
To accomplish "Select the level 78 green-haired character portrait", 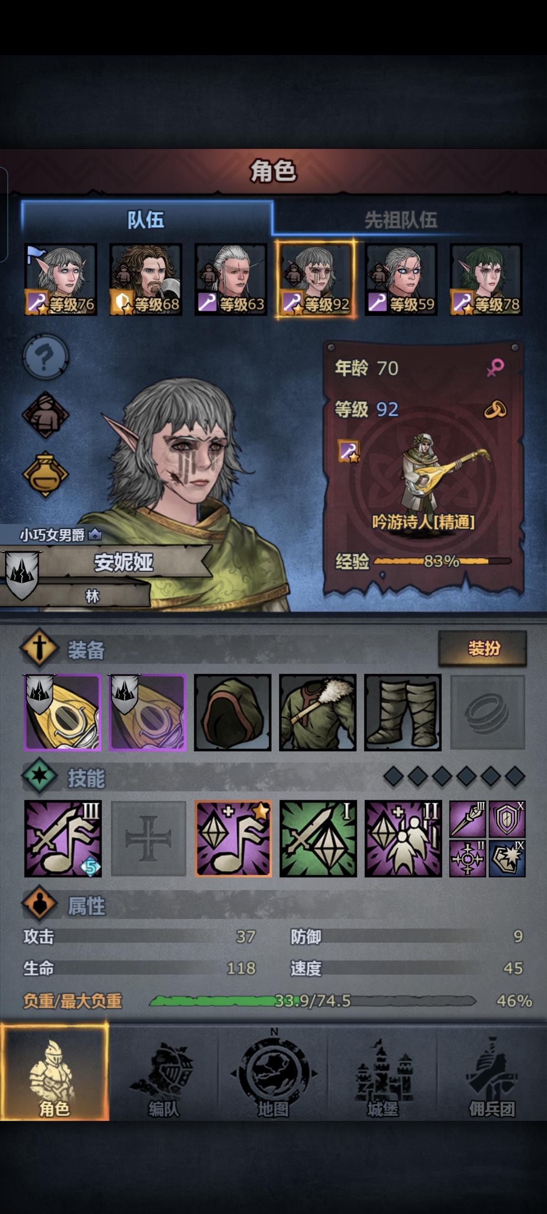I will [x=486, y=279].
